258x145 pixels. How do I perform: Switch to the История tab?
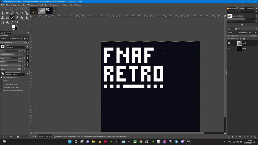pos(249,9)
